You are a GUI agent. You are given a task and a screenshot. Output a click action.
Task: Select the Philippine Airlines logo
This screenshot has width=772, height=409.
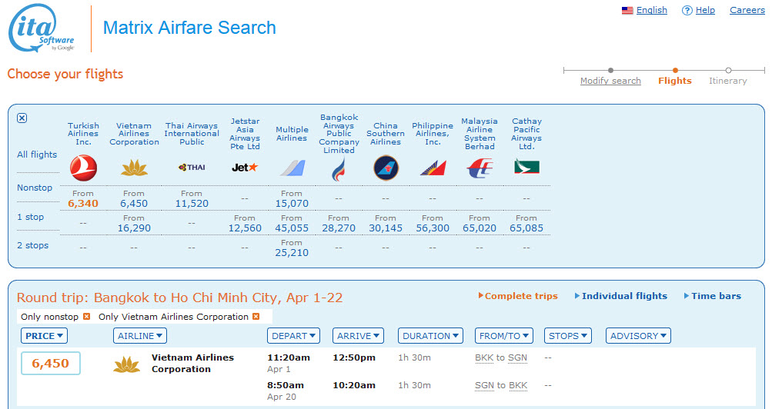[x=433, y=168]
